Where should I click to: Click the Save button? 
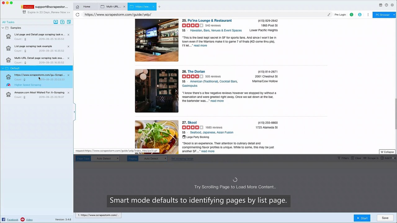tap(385, 218)
